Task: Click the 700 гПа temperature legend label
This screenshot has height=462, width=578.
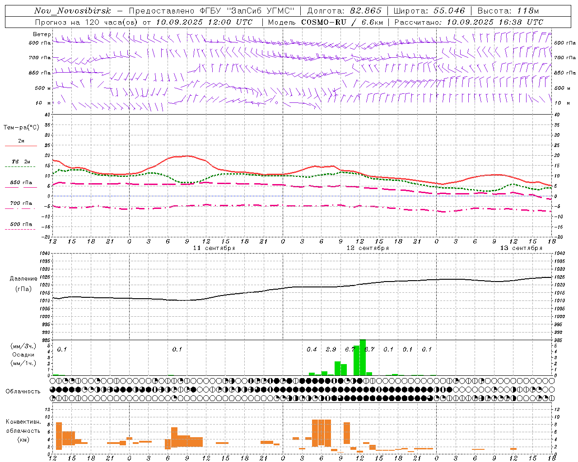Action: (x=21, y=203)
